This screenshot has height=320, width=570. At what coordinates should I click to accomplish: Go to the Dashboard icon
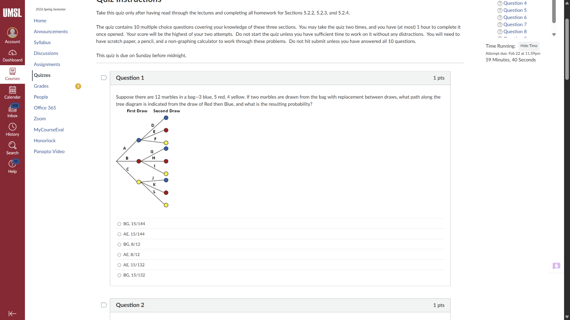(12, 53)
